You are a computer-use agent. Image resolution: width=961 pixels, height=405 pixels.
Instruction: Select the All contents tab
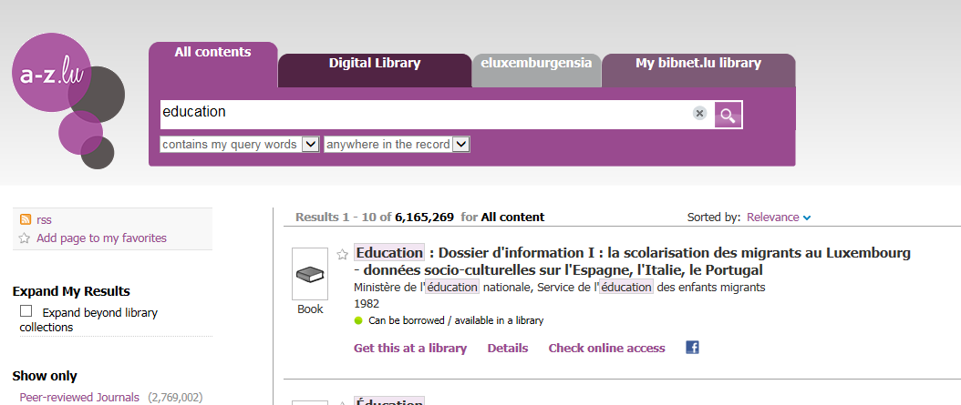point(212,53)
